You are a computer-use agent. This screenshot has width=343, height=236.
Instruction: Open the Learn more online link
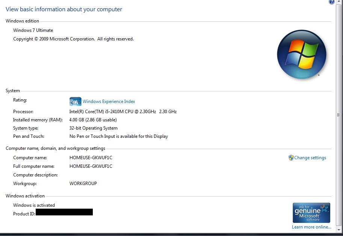311,227
